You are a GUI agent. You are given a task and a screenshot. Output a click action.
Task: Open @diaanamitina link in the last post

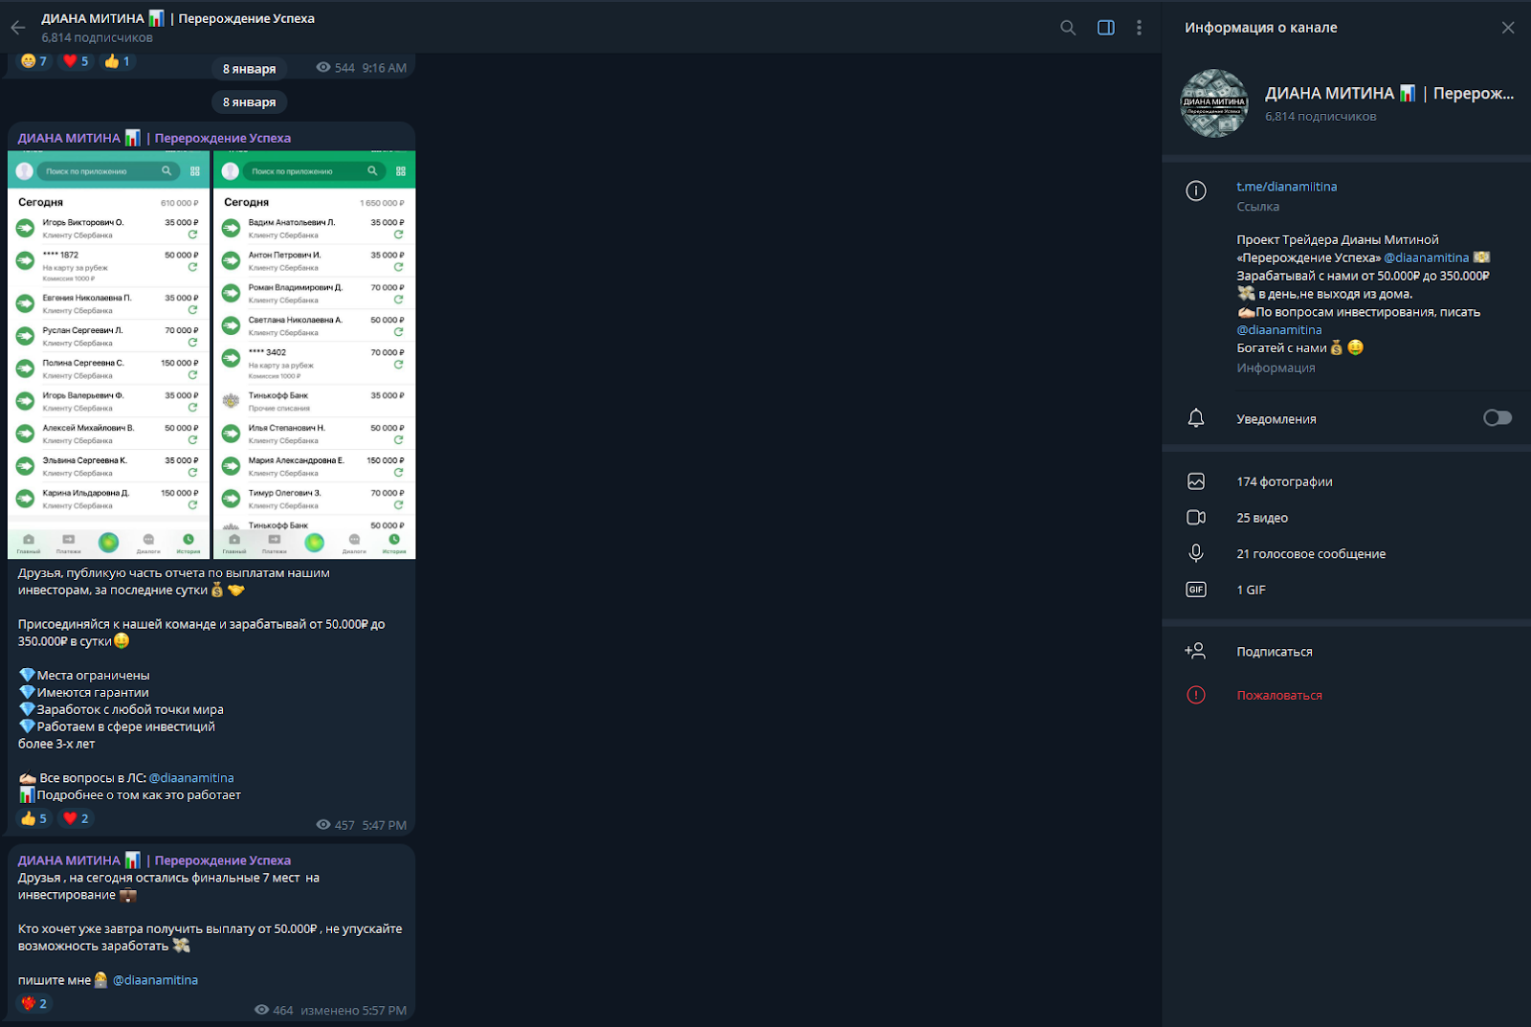point(155,980)
